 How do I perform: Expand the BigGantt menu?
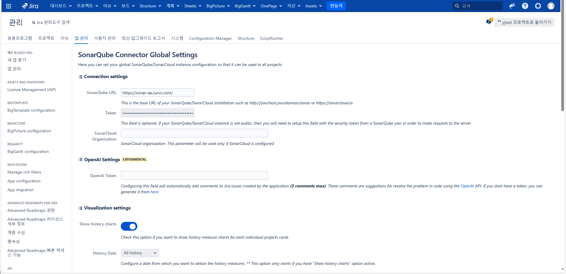[245, 6]
